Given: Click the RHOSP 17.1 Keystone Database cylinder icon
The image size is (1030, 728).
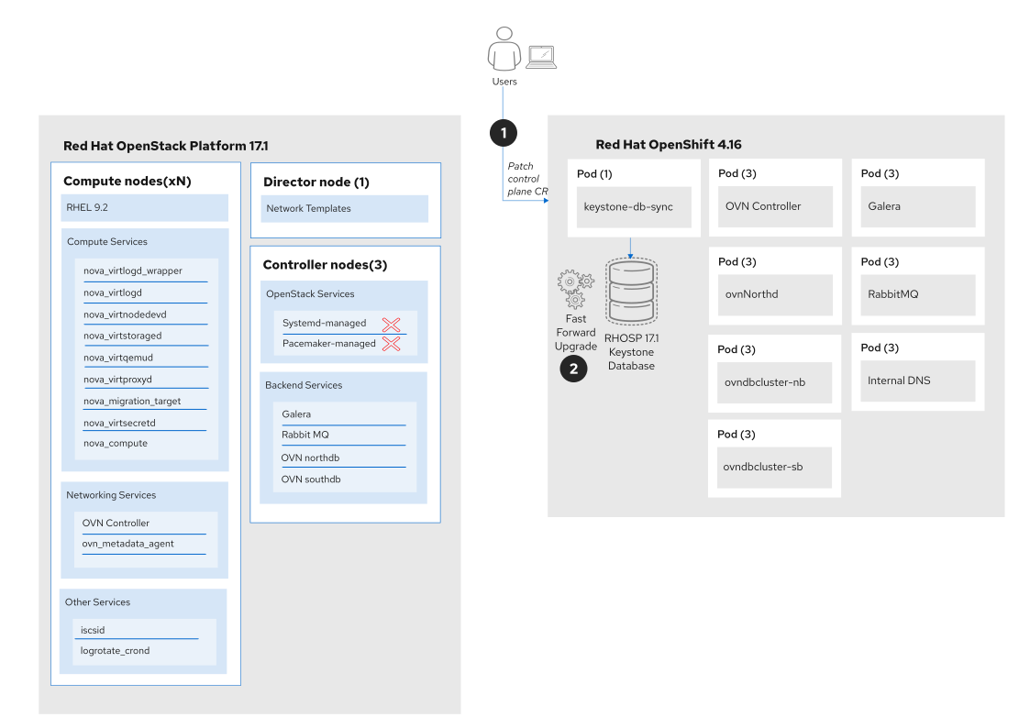Looking at the screenshot, I should pos(631,291).
